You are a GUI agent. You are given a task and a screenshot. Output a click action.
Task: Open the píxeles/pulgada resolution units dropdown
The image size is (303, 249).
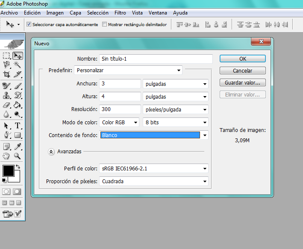176,109
